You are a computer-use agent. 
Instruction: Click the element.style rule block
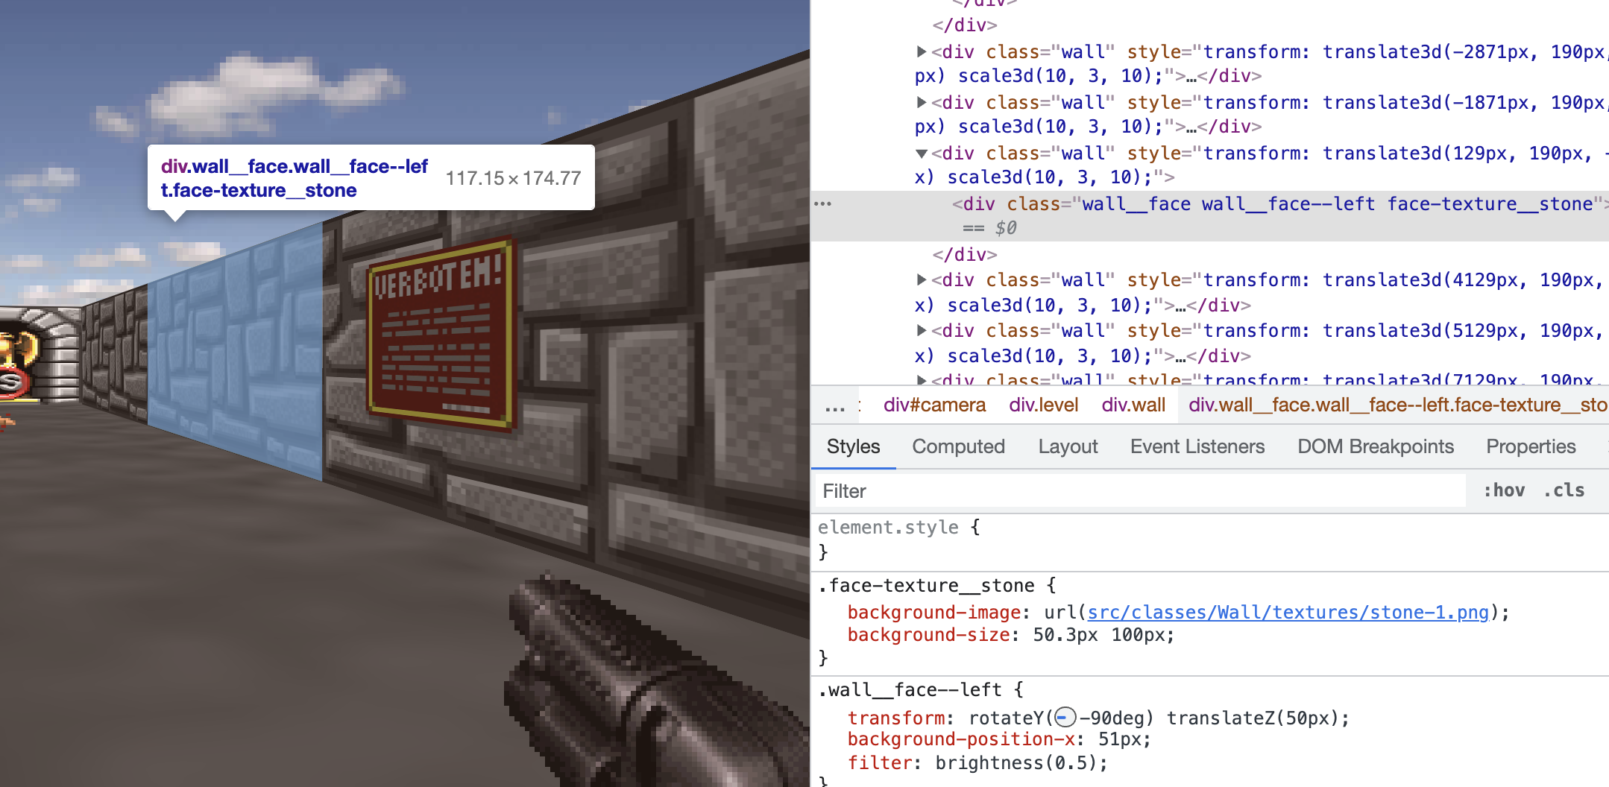coord(1209,540)
